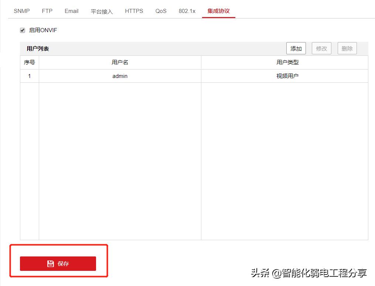Image resolution: width=375 pixels, height=286 pixels.
Task: Click the 用户类型 column header
Action: [x=287, y=62]
